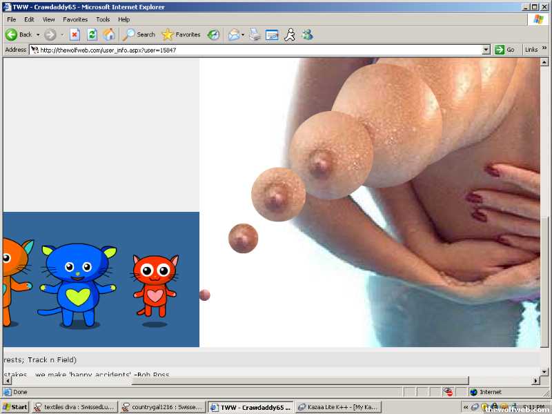The image size is (552, 414).
Task: Open the Search pane from toolbar
Action: [139, 34]
